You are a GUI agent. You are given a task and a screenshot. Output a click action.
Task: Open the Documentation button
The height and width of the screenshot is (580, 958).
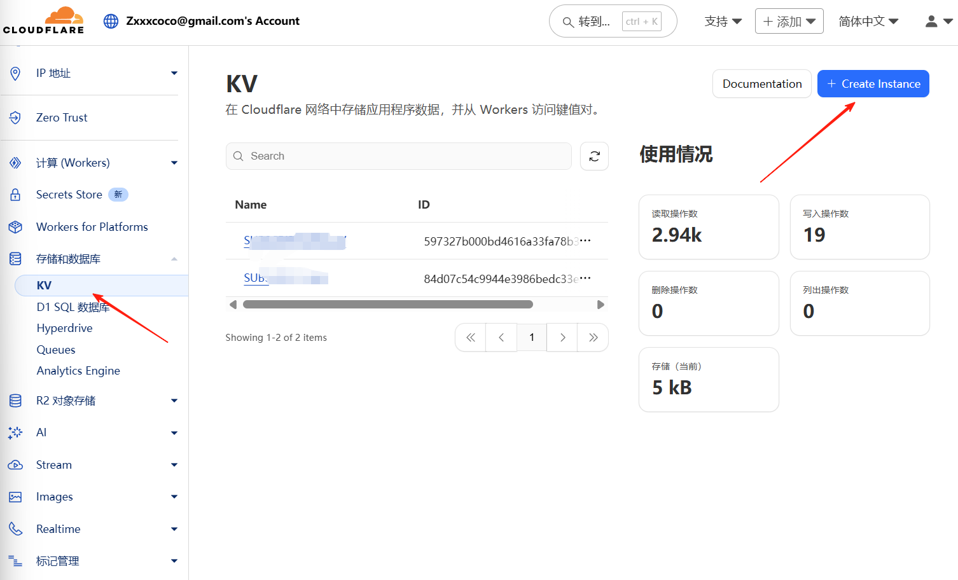tap(762, 84)
